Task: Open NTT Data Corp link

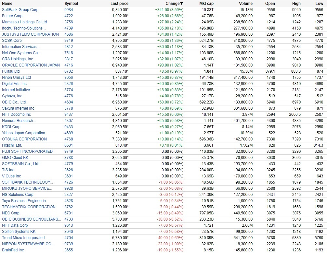Action: pyautogui.click(x=15, y=225)
